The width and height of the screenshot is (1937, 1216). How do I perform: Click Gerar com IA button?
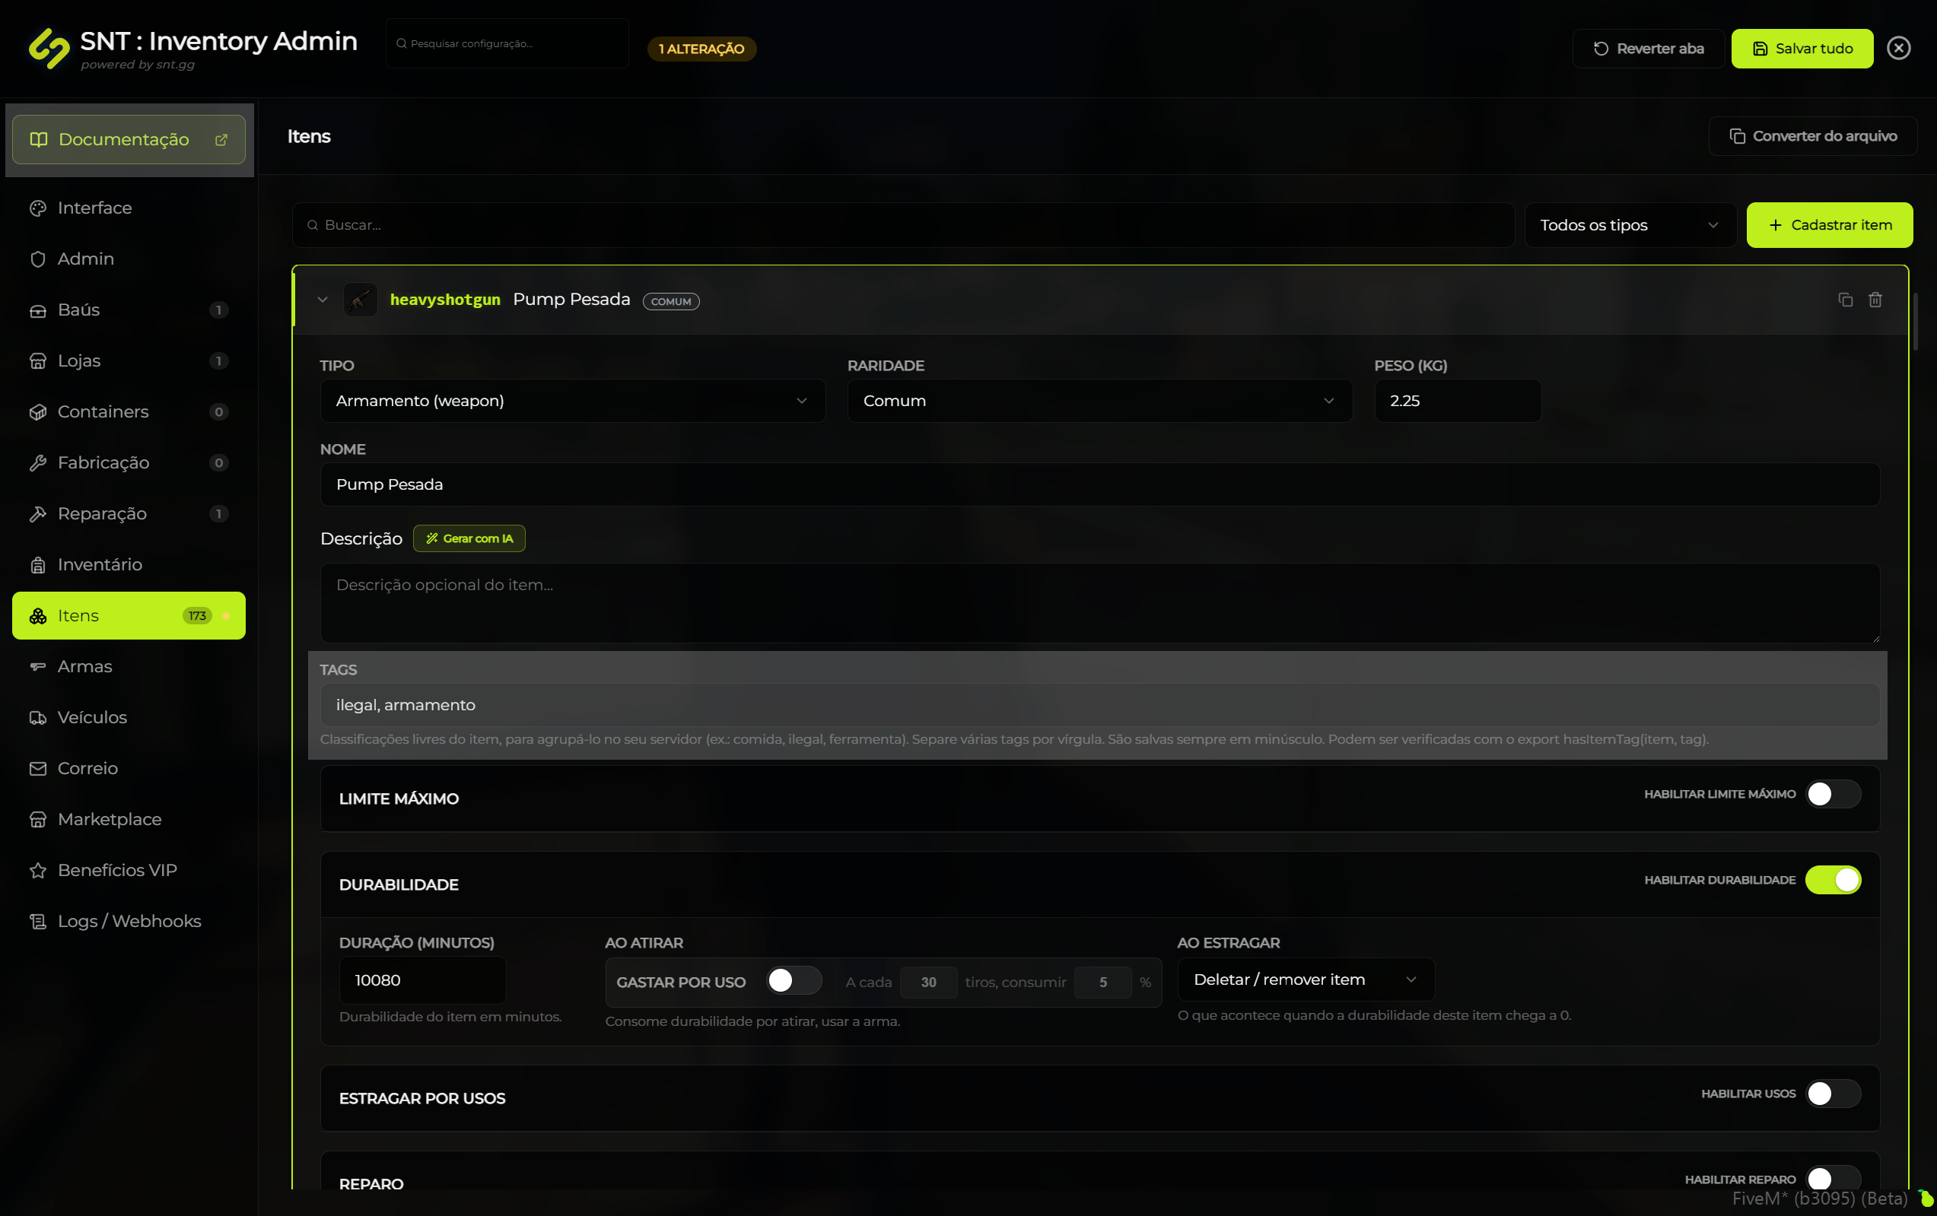(469, 539)
